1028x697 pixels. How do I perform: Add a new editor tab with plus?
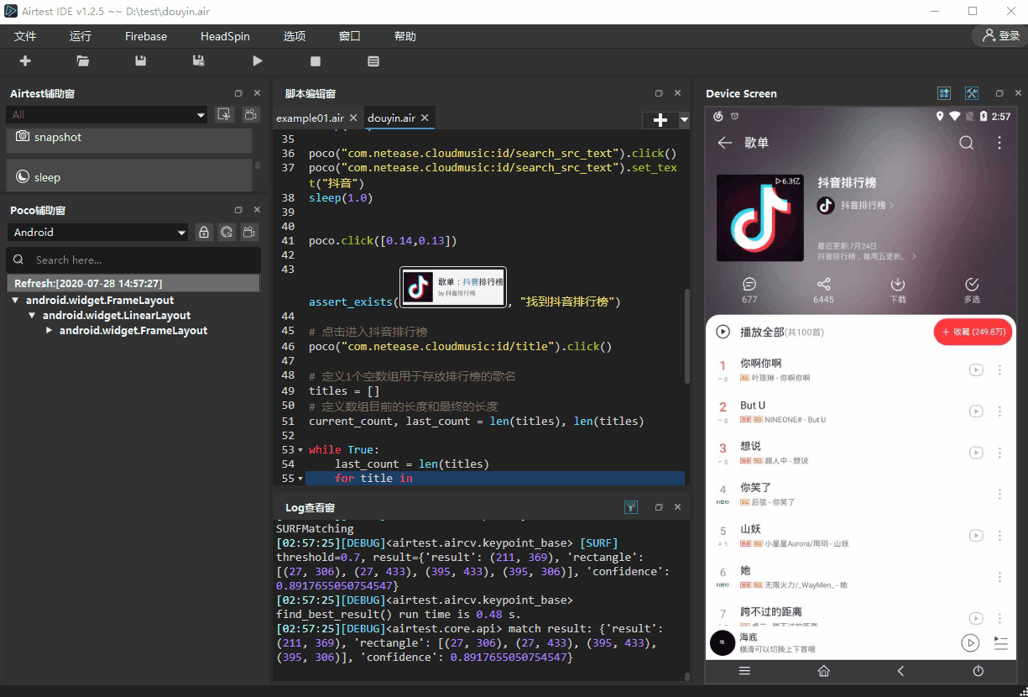point(660,120)
